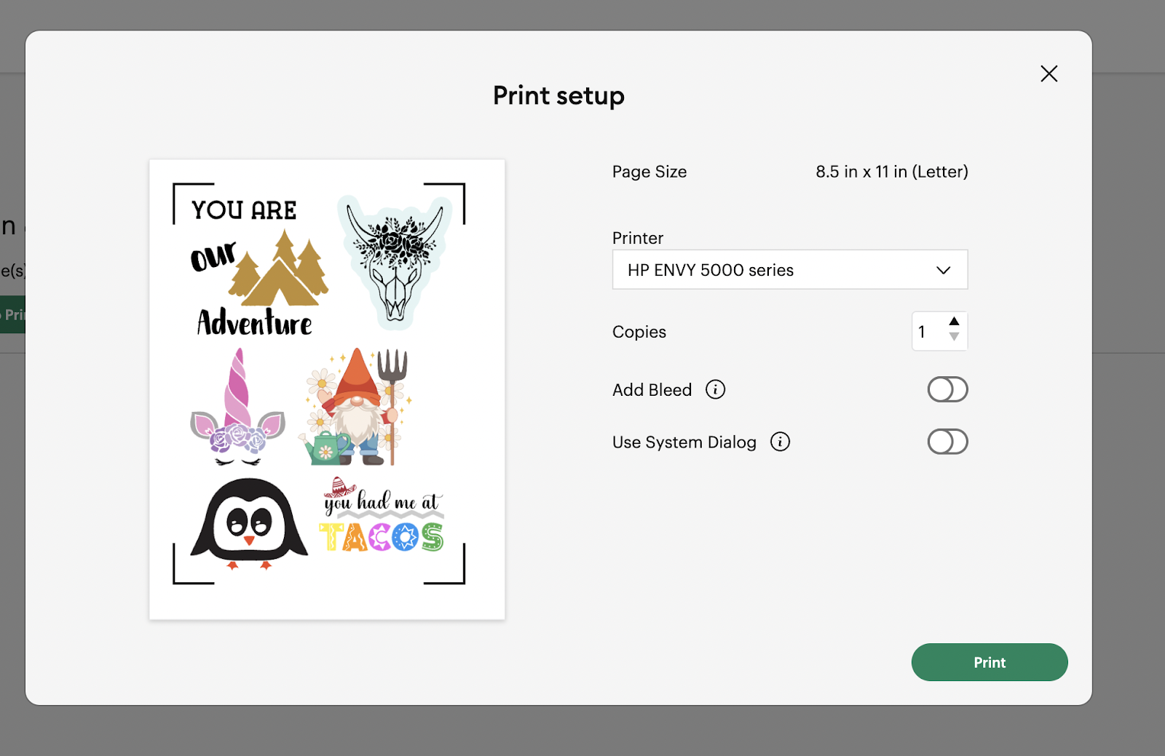Decrease copies with the down arrow
The height and width of the screenshot is (756, 1165).
pos(954,337)
